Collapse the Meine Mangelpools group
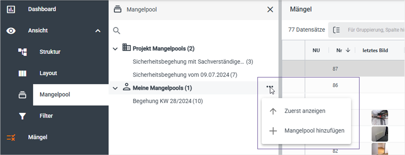This screenshot has width=405, height=155. (x=115, y=88)
